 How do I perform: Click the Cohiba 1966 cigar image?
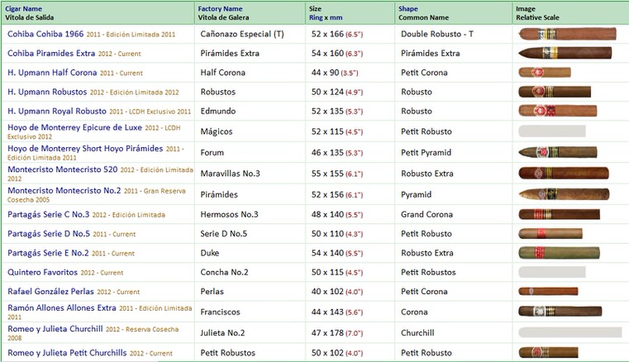(x=567, y=34)
